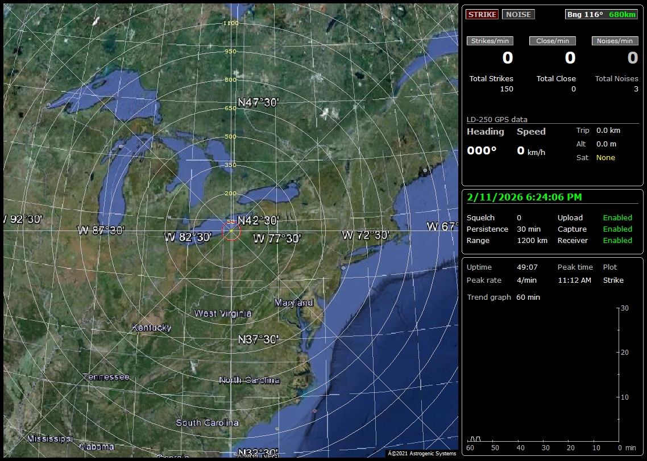Click the gray NOISE indicator
Viewport: 647px width, 461px height.
[x=518, y=15]
